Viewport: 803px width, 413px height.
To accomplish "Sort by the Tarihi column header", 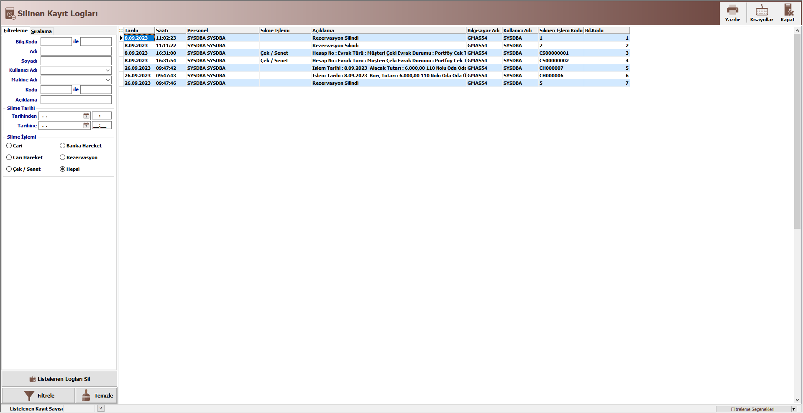I will click(x=139, y=30).
